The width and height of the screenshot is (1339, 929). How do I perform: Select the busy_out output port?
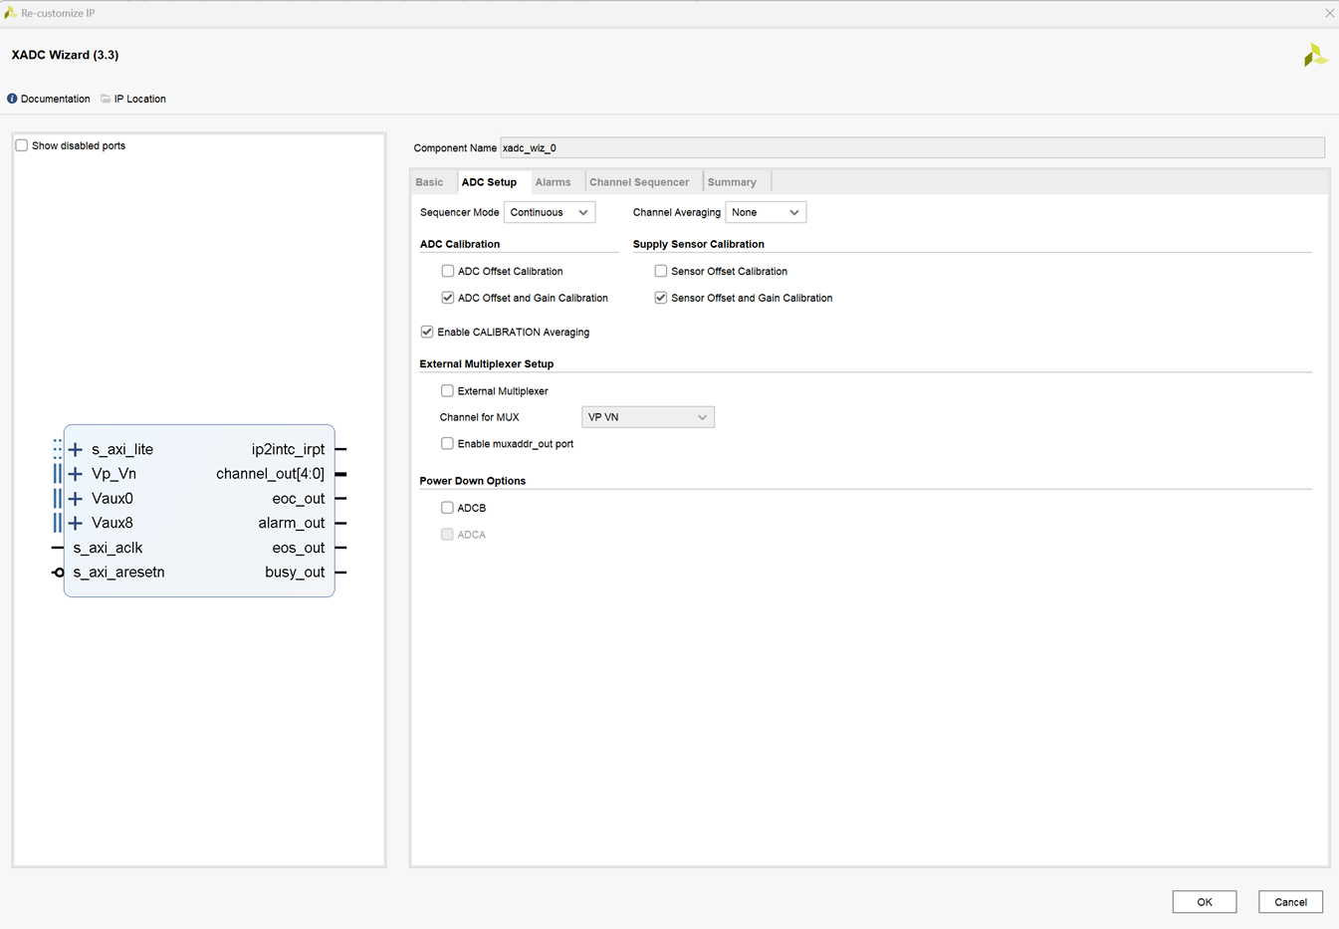click(295, 573)
